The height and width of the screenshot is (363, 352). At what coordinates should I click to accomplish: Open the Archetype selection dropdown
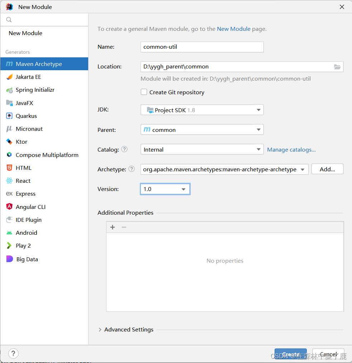coord(224,169)
